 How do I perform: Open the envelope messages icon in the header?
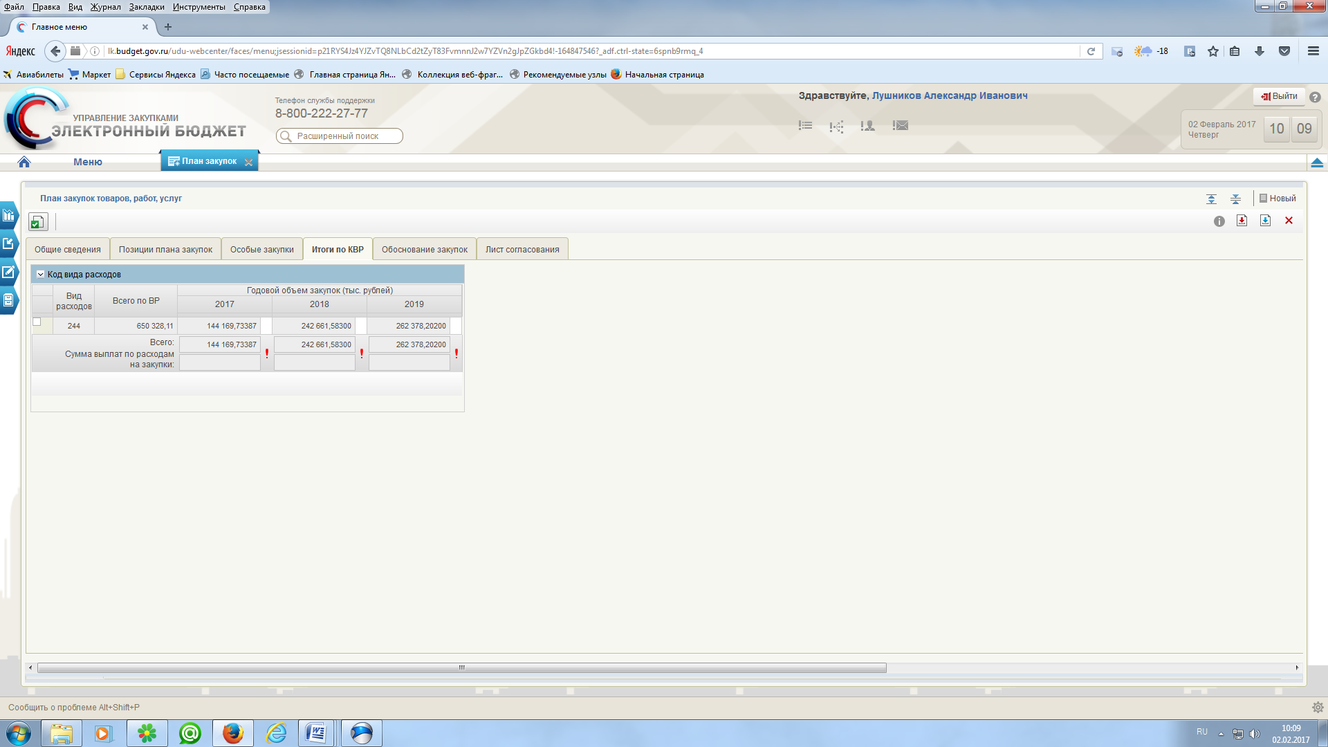click(x=900, y=126)
